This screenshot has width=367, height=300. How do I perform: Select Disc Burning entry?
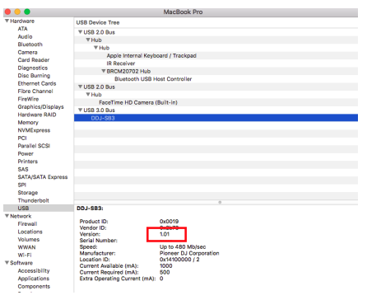34,76
